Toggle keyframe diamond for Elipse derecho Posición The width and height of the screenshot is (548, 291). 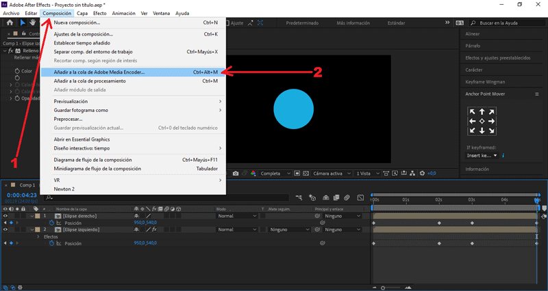11,223
